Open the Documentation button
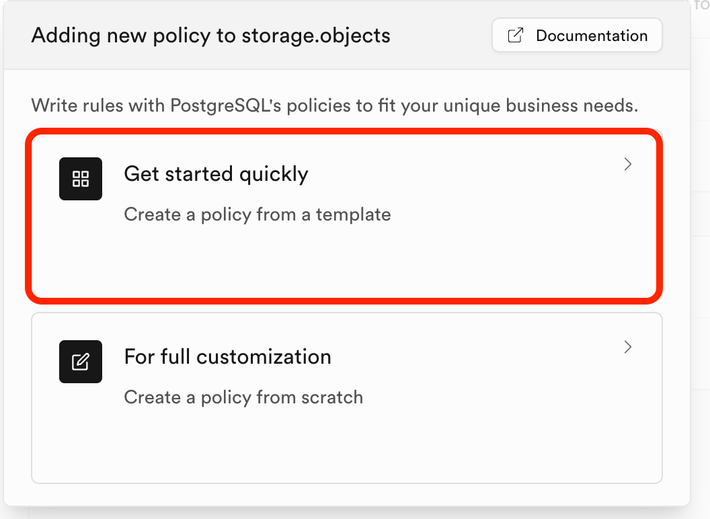 coord(577,36)
